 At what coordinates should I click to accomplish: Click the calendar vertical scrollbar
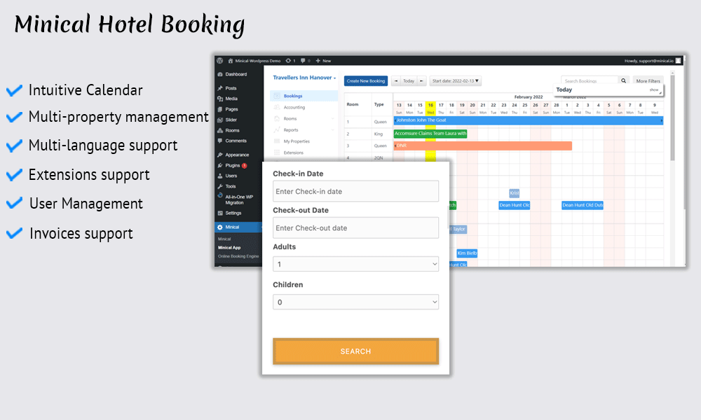coord(672,118)
